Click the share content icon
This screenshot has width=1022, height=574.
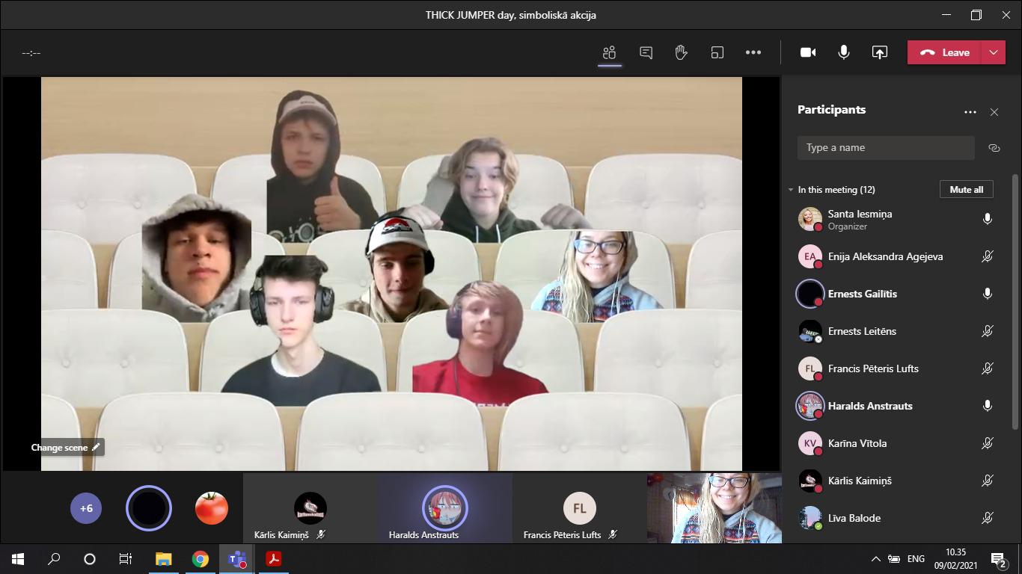coord(880,52)
